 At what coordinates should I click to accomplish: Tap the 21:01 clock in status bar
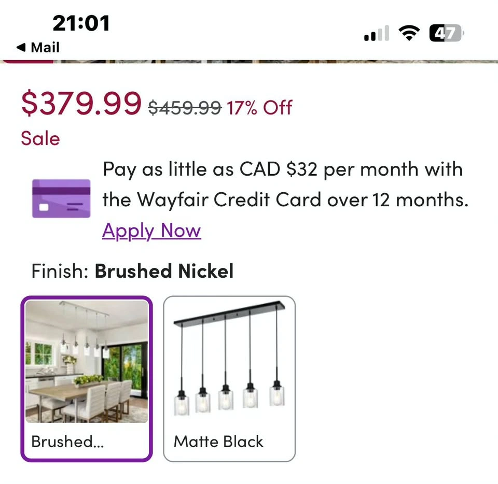81,23
